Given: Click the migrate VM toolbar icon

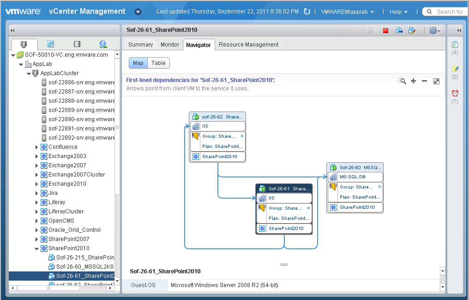Looking at the screenshot, I should coord(399,30).
